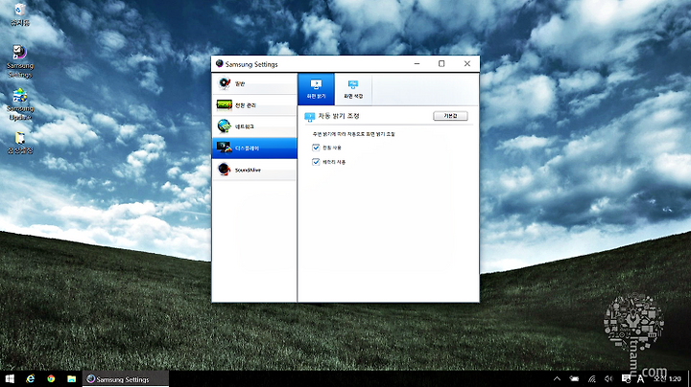Select the folder icon below Samsung Update
Screen dimensions: 691x387
20,143
